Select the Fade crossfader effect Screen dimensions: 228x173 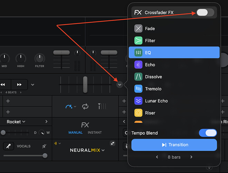click(174, 28)
